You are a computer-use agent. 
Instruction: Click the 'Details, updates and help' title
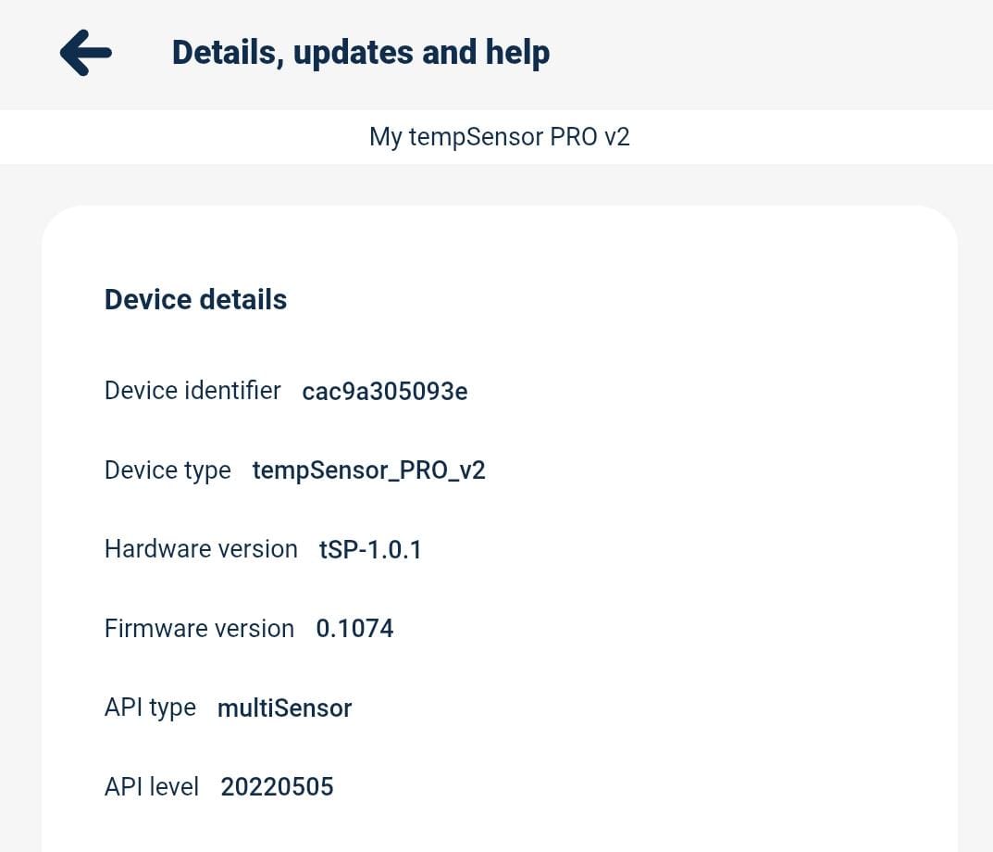(361, 53)
